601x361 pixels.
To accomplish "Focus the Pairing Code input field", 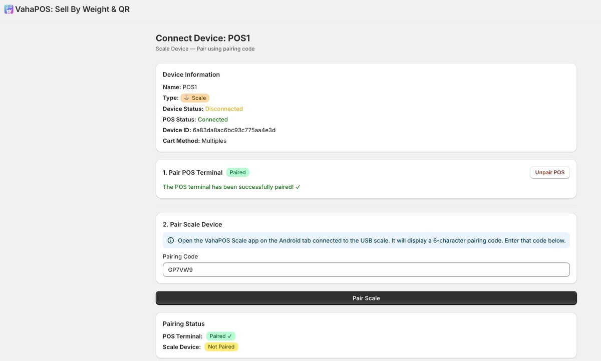I will tap(366, 269).
